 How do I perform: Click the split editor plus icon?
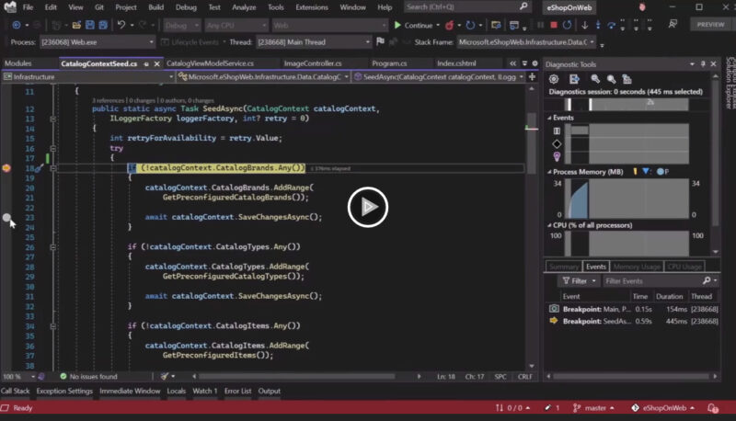(x=532, y=77)
